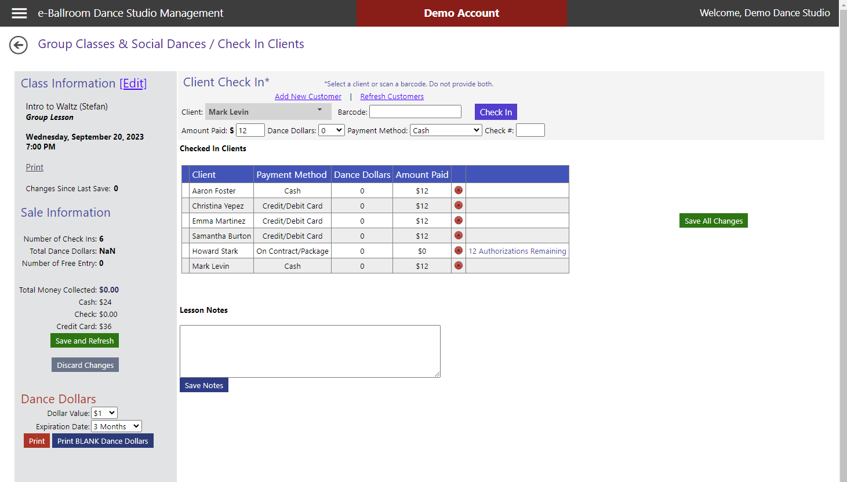Delete Christina Yepez's check-in entry

pos(458,205)
